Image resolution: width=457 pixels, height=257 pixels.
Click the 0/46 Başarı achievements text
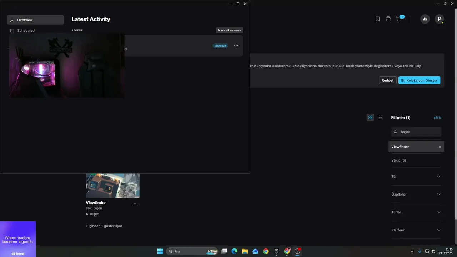(94, 208)
